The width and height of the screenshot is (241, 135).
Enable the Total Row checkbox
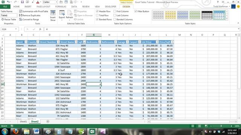[97, 15]
